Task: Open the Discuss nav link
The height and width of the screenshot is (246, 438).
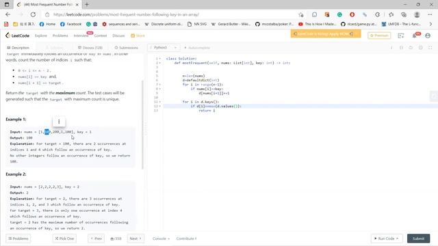Action: [x=118, y=36]
